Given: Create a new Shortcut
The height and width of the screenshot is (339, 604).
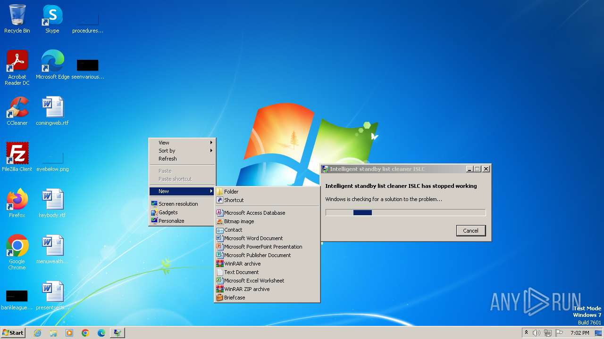Looking at the screenshot, I should tap(267, 200).
